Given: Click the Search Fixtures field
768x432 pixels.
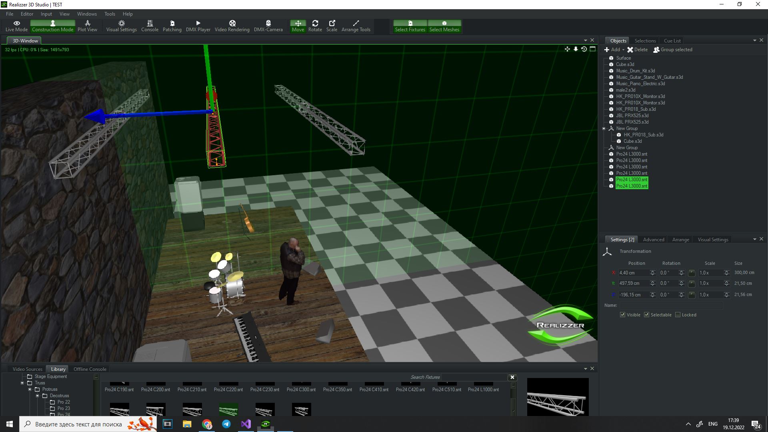Looking at the screenshot, I should tap(474, 377).
